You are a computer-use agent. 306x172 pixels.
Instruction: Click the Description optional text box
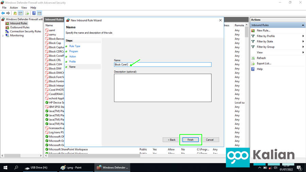163,88
